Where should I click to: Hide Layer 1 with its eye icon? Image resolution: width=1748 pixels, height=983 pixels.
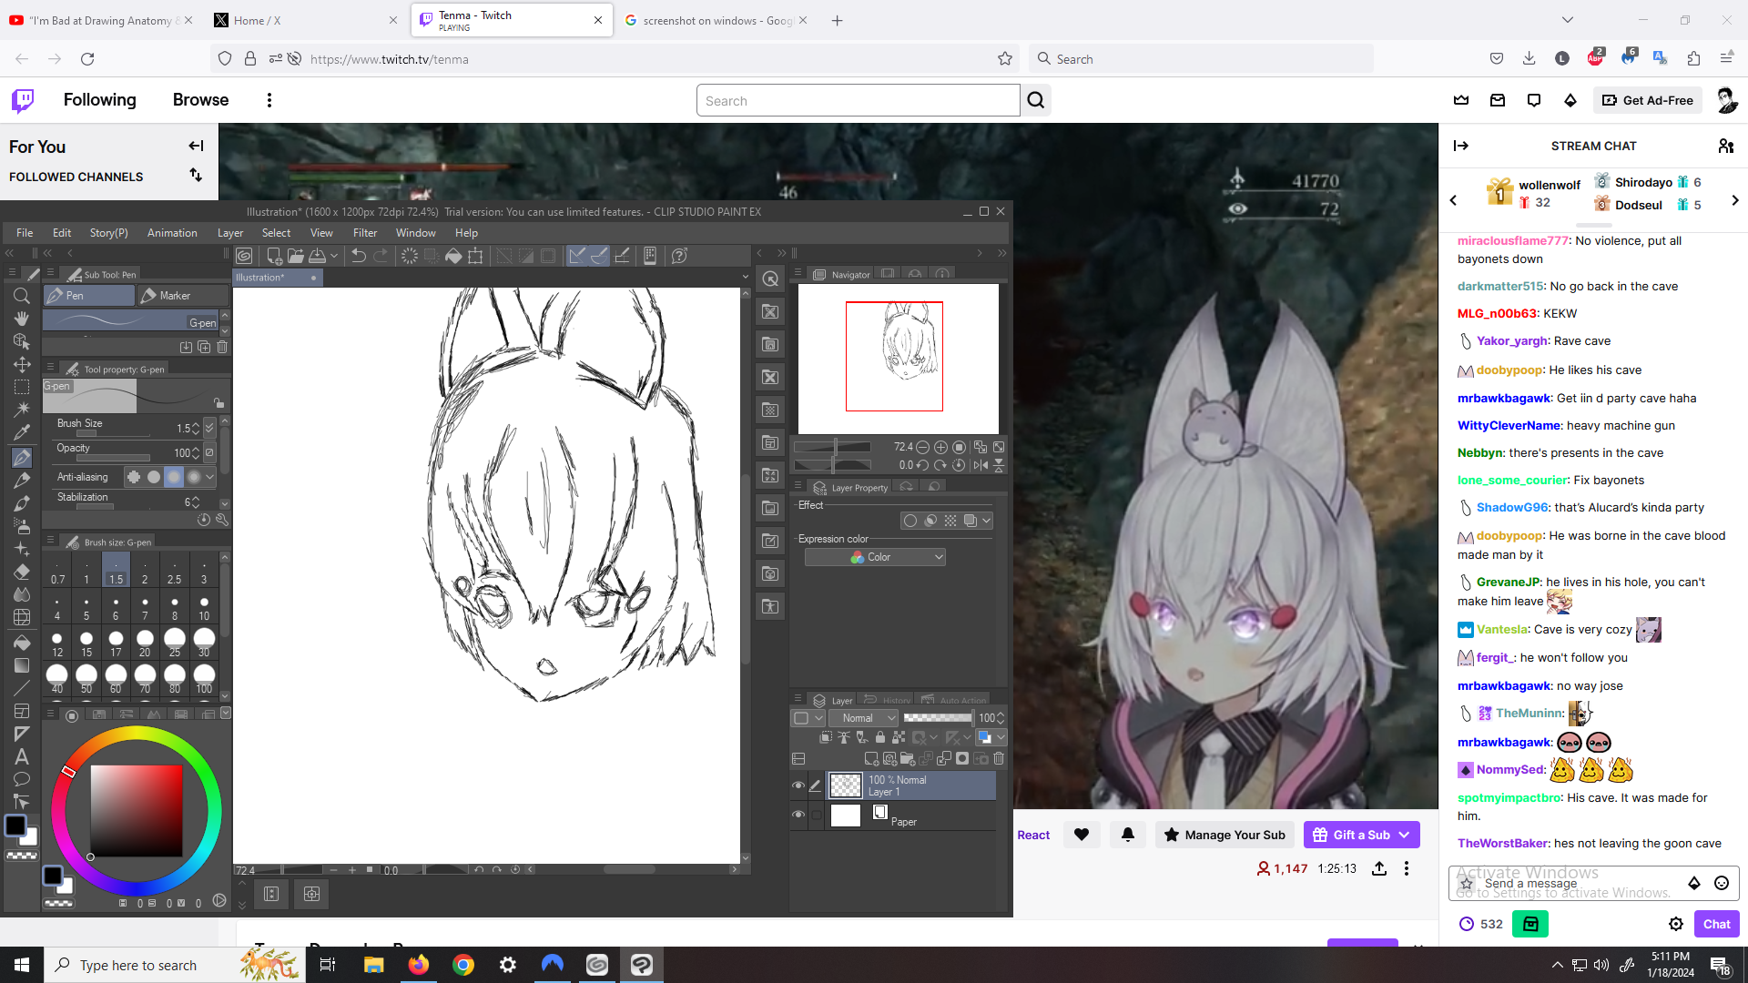coord(798,785)
